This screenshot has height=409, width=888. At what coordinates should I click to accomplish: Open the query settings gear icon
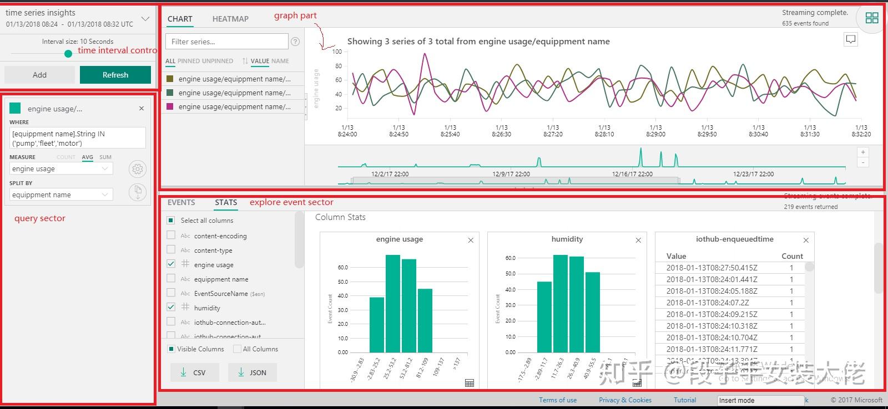pyautogui.click(x=138, y=169)
